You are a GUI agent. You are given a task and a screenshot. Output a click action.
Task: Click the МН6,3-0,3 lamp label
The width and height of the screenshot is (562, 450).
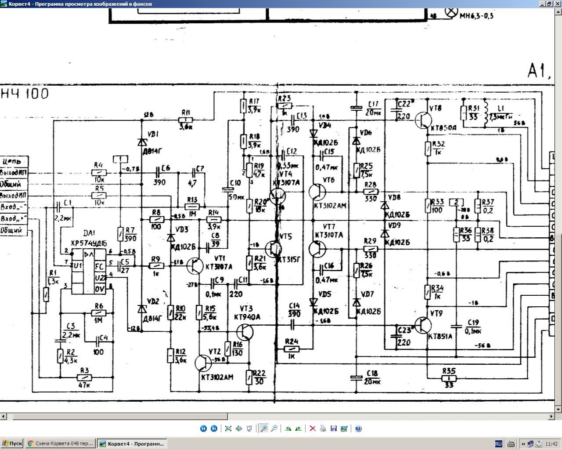coord(476,16)
